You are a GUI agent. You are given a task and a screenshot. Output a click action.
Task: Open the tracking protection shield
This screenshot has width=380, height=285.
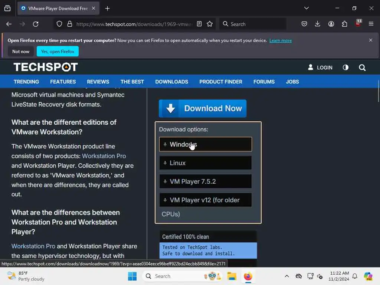pos(59,24)
